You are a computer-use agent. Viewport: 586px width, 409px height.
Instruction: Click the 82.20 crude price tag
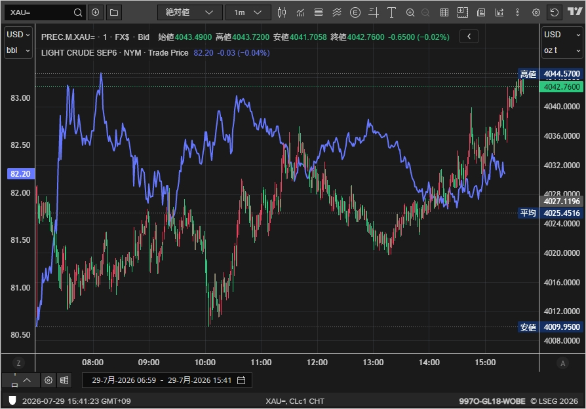[x=20, y=173]
